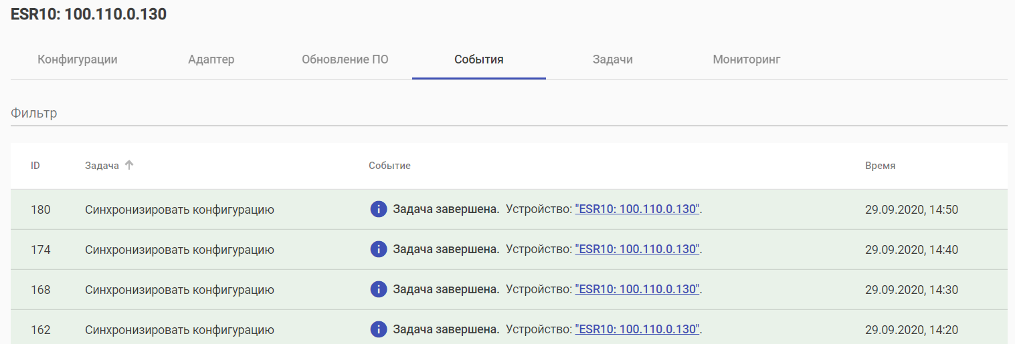Select the События tab
Image resolution: width=1015 pixels, height=344 pixels.
pos(479,59)
